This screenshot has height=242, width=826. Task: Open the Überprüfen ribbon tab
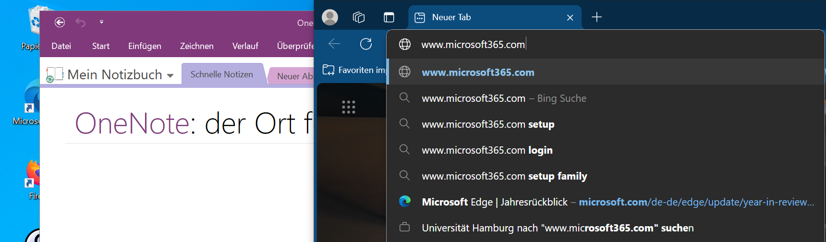pyautogui.click(x=295, y=46)
